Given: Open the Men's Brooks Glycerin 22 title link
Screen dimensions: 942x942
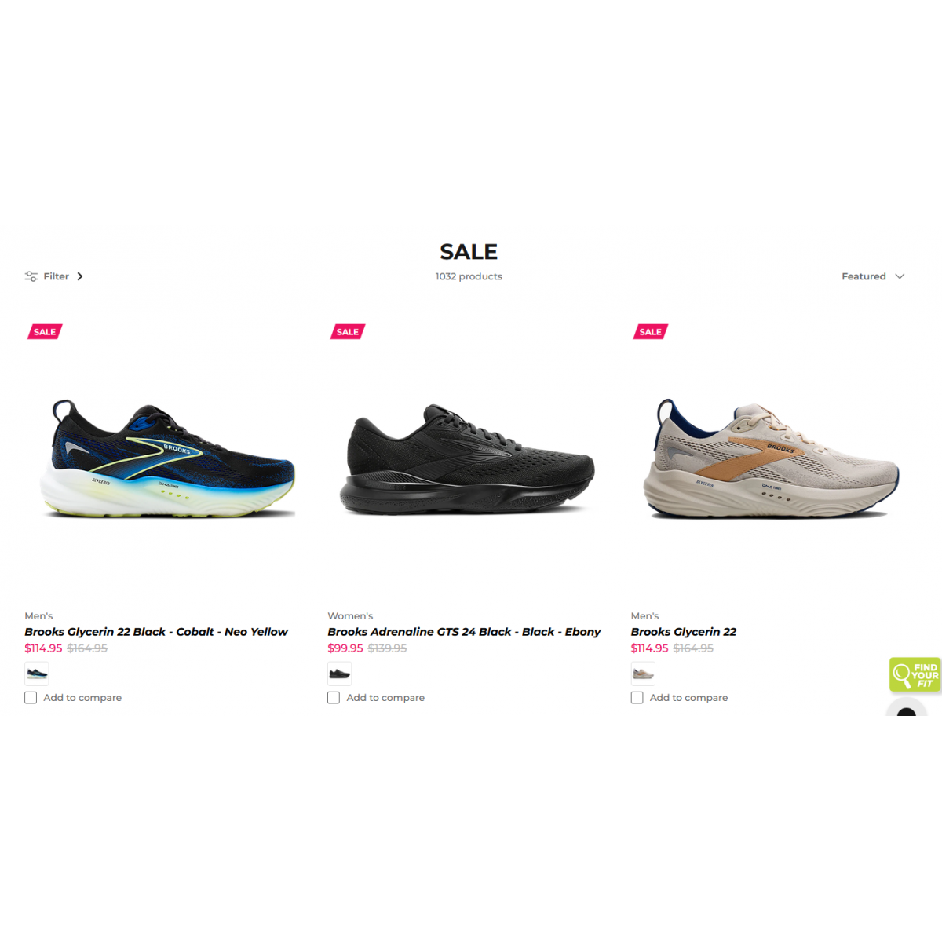Looking at the screenshot, I should (684, 632).
